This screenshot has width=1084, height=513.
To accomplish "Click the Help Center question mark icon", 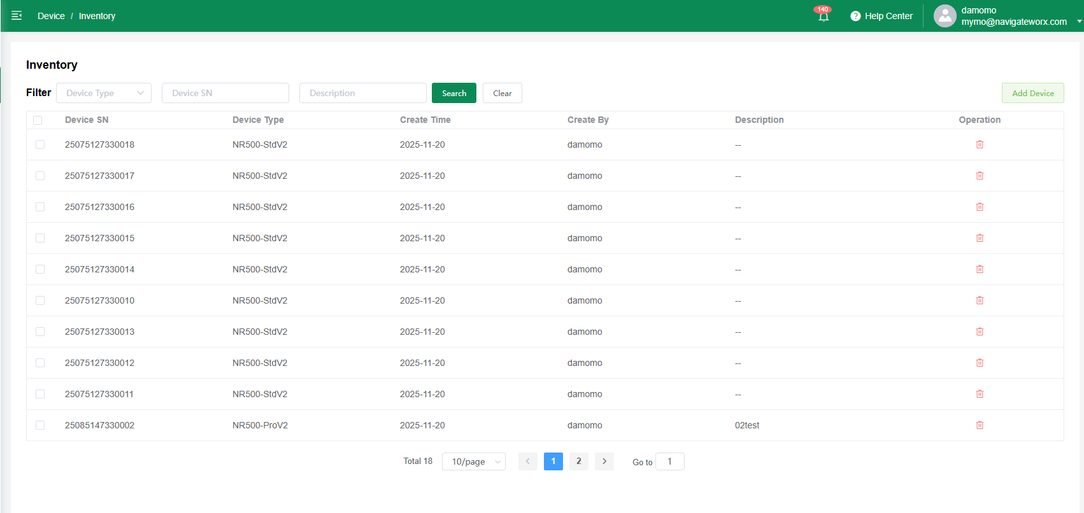I will [x=855, y=16].
